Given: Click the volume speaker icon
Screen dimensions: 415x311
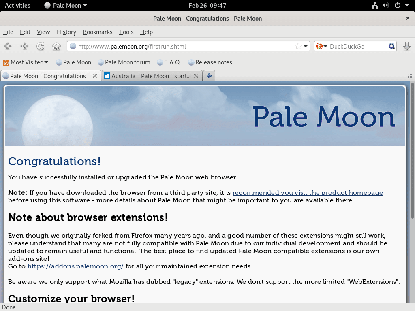Looking at the screenshot, I should pyautogui.click(x=386, y=6).
